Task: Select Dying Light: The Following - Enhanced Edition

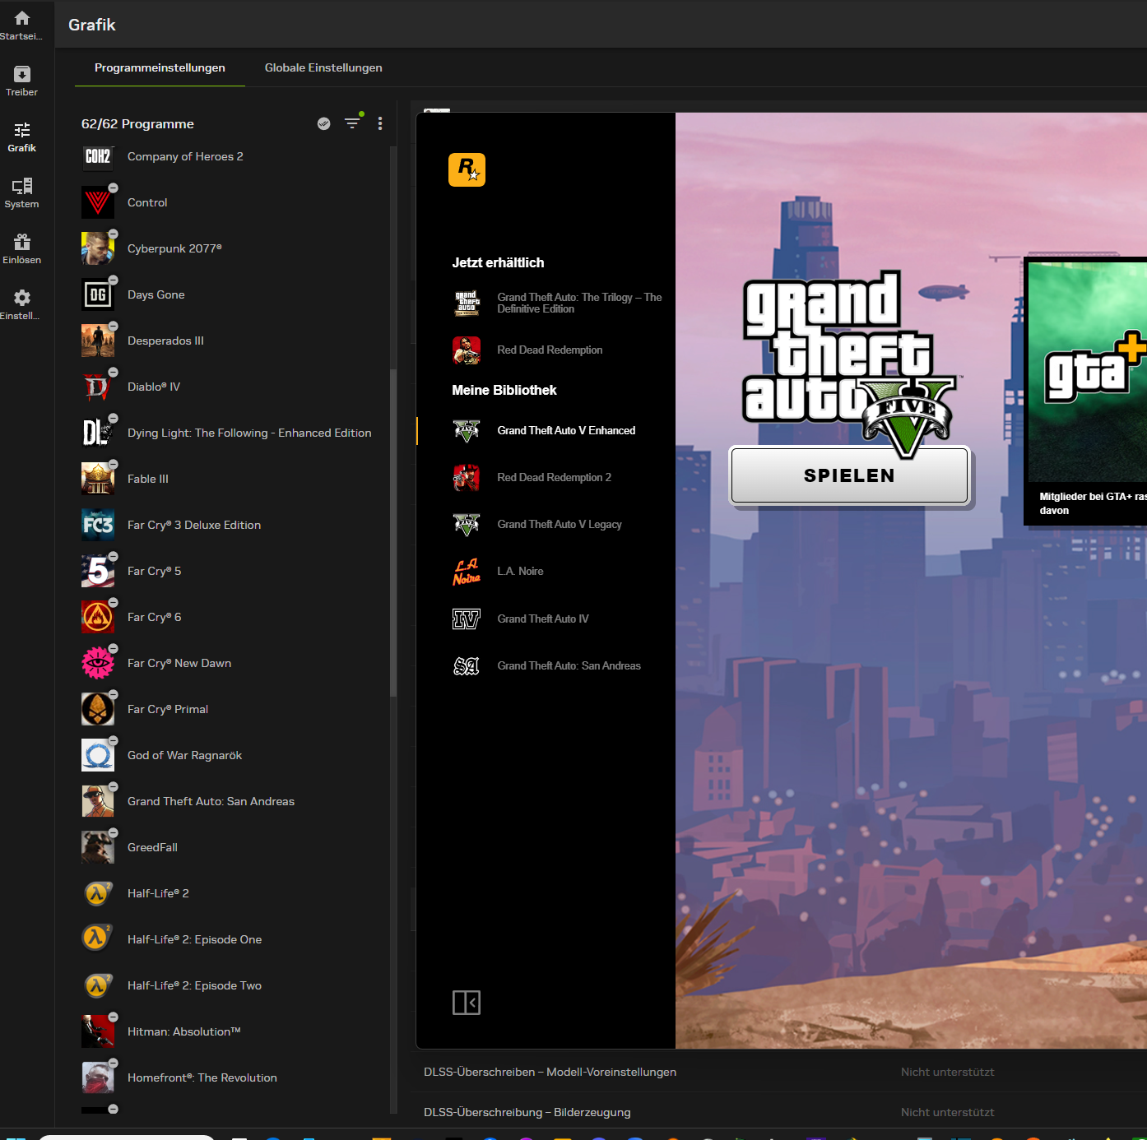Action: [235, 433]
